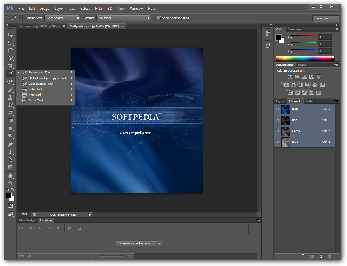347x266 pixels.
Task: Switch to the Layers tab
Action: [280, 101]
